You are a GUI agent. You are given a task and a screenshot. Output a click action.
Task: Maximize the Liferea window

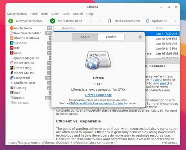pos(169,7)
